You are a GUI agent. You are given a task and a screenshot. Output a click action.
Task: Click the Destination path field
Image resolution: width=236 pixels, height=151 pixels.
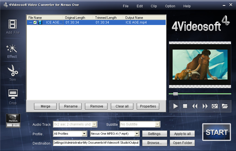pyautogui.click(x=96, y=143)
